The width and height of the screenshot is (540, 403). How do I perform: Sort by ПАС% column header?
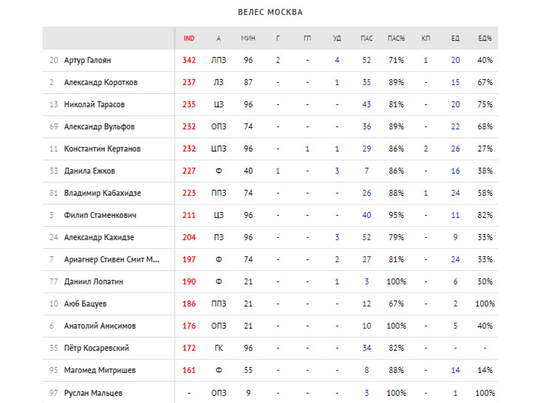[396, 38]
